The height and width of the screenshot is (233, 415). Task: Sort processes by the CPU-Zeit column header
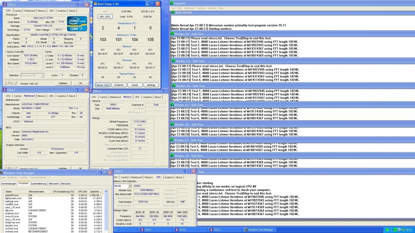point(82,191)
